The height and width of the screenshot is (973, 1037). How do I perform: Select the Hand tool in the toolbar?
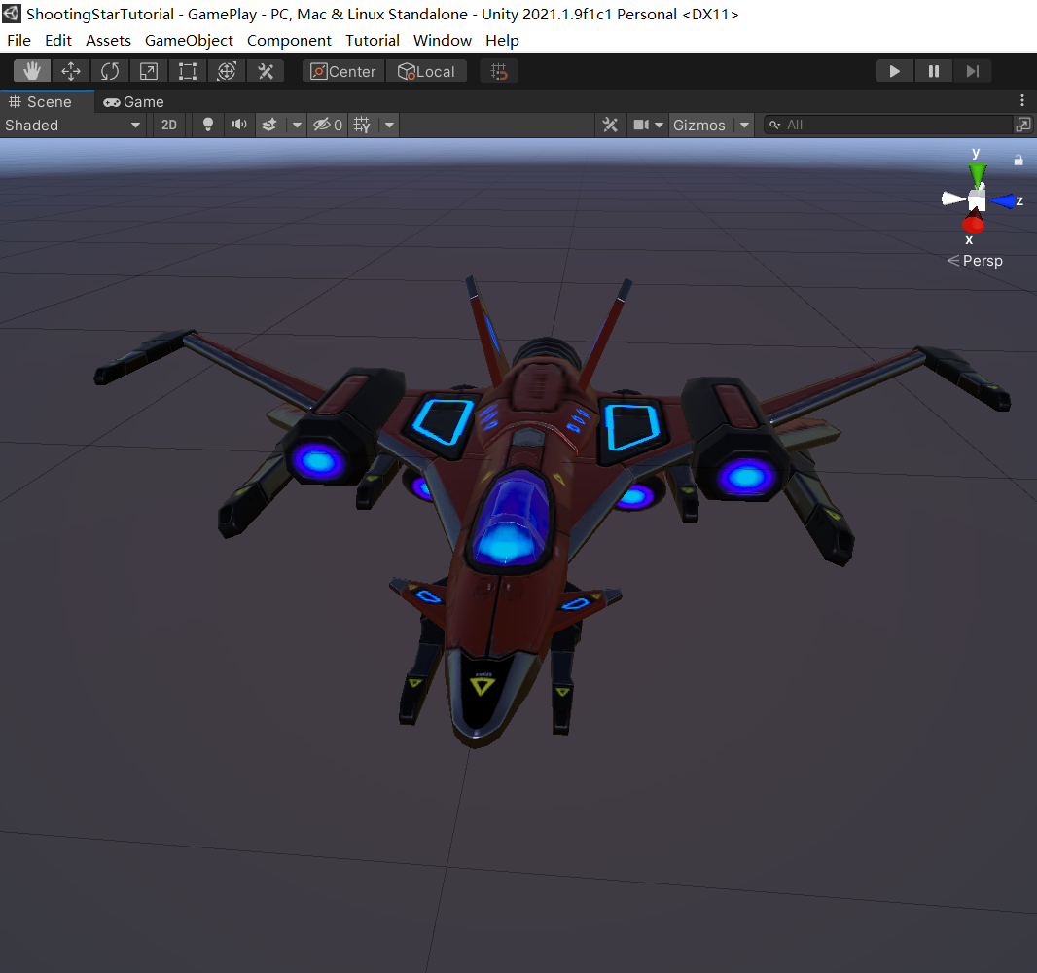pyautogui.click(x=32, y=70)
